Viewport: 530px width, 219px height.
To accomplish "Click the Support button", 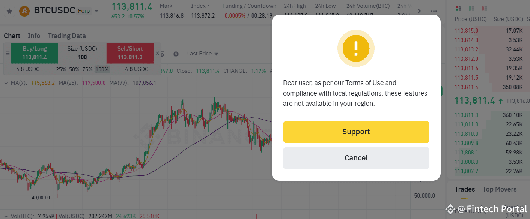I will point(356,132).
